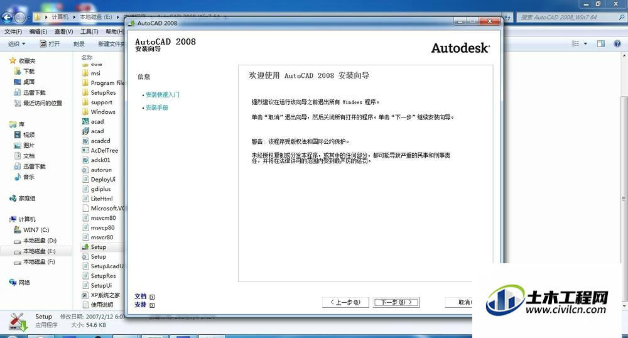Screen dimensions: 628x338
Task: Select the support folder
Action: pyautogui.click(x=97, y=102)
